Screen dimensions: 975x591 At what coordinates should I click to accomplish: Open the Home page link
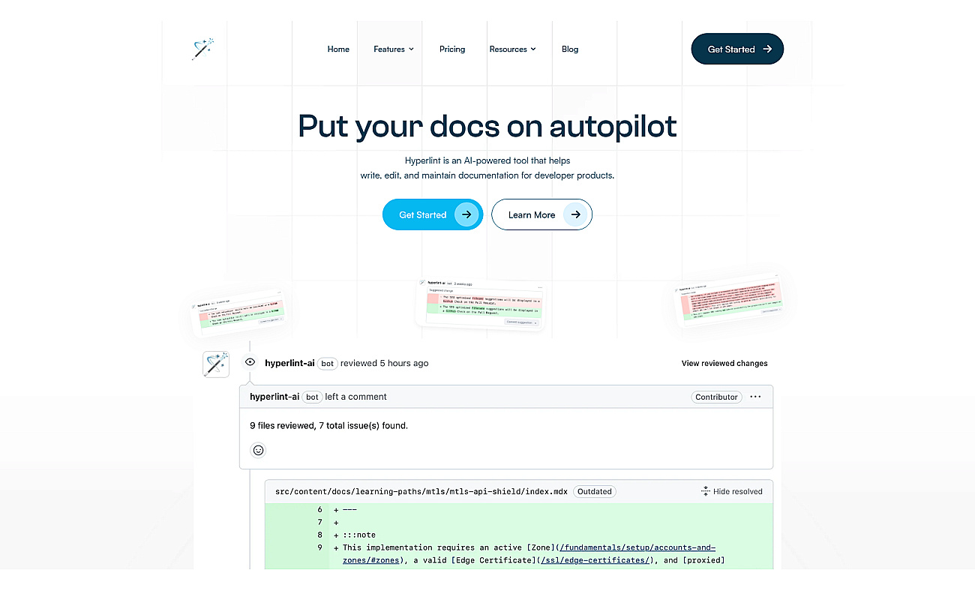tap(338, 49)
